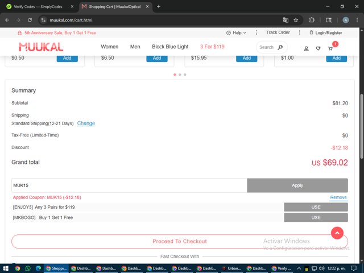Click the Track Order link
364x273 pixels.
coord(278,32)
